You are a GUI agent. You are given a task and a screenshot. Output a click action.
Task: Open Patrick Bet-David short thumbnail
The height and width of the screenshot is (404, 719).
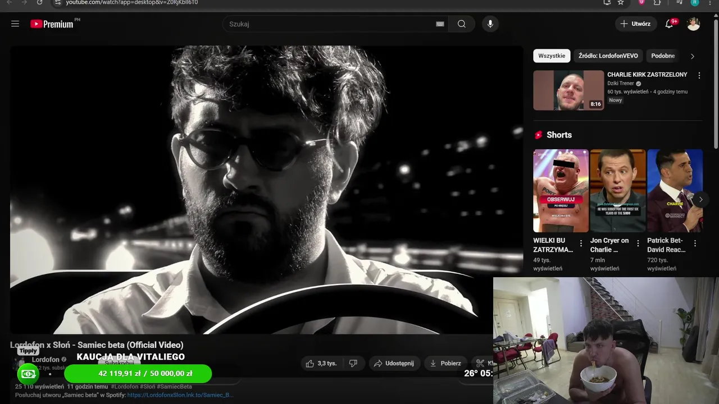(675, 190)
